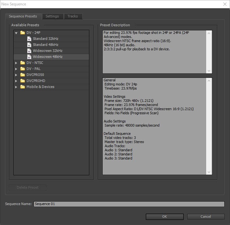Click the Widescreen 32kHz preset icon
Screen dimensions: 230x225
29,51
